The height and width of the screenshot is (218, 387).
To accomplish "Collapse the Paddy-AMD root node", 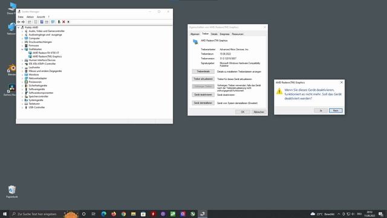I will pos(19,27).
